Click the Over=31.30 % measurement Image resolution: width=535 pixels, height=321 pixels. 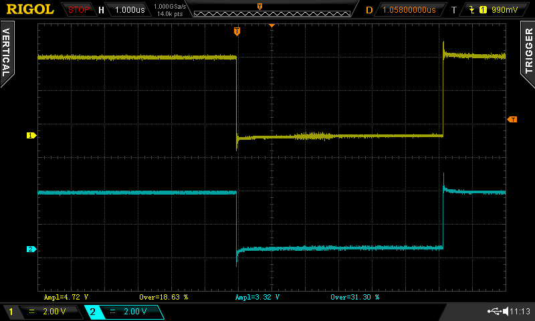click(355, 297)
